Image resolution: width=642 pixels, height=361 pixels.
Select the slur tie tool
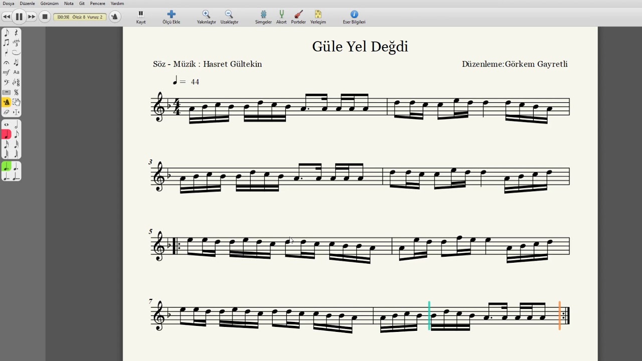coord(16,53)
